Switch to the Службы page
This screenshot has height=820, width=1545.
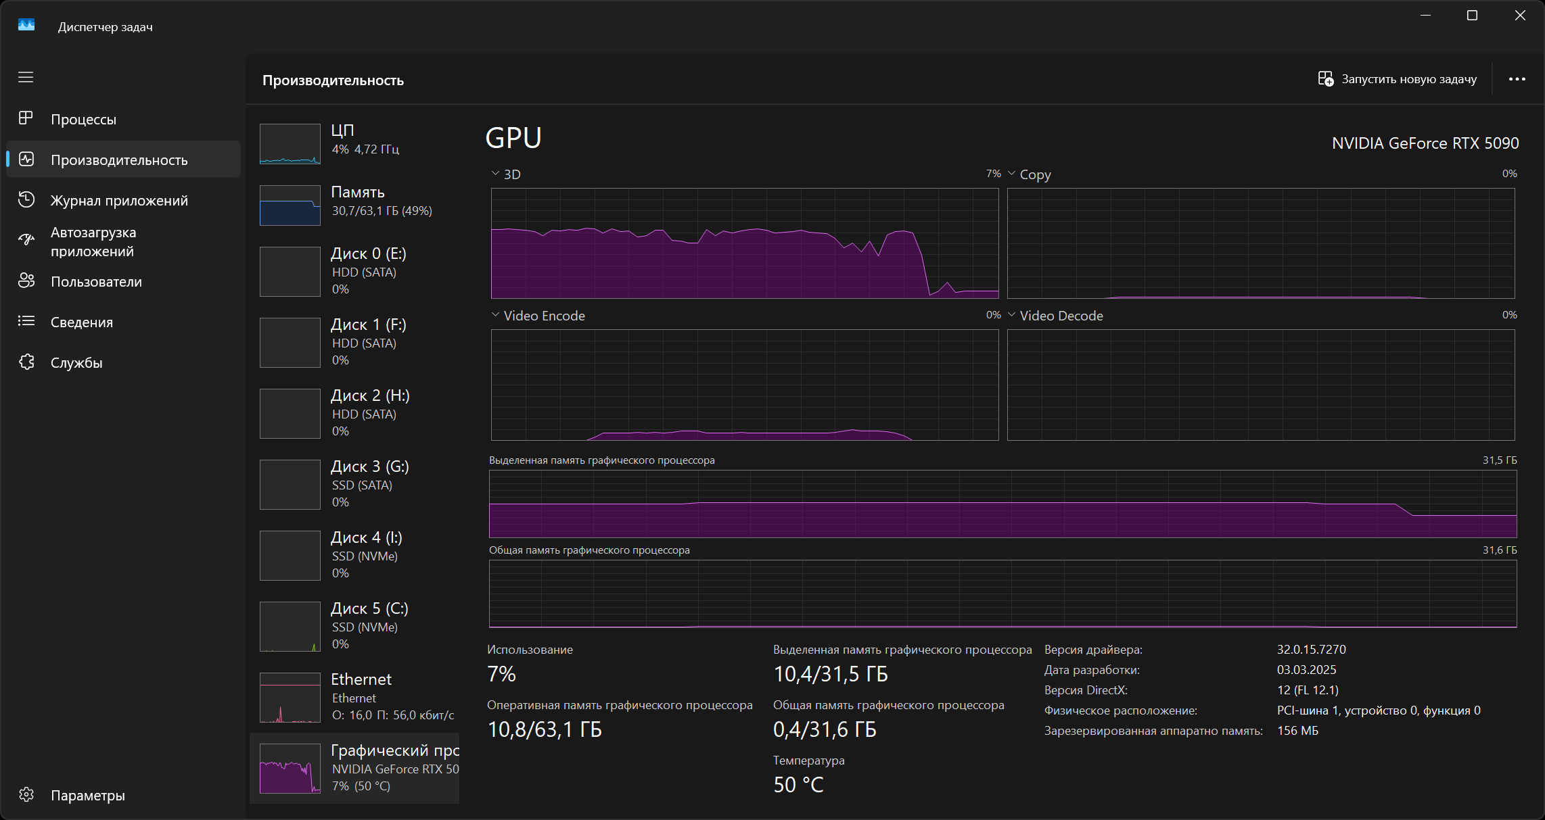pyautogui.click(x=76, y=363)
